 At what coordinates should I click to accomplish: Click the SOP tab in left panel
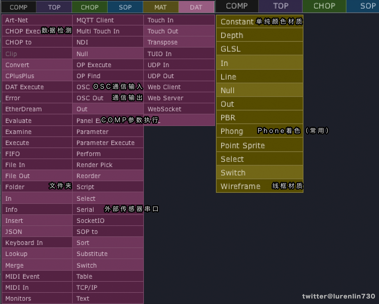click(x=125, y=7)
